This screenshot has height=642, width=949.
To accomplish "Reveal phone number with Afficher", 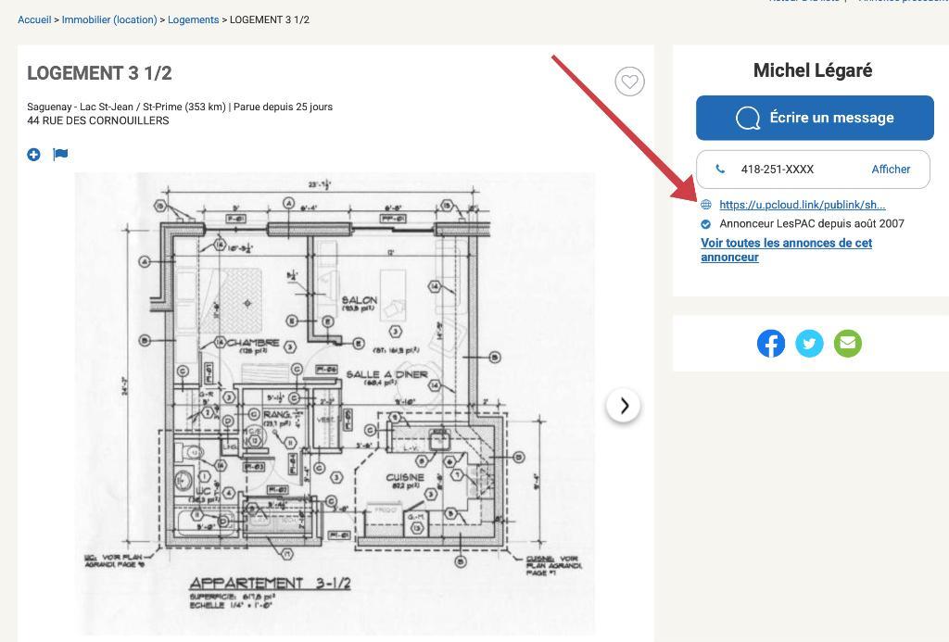I will click(891, 170).
